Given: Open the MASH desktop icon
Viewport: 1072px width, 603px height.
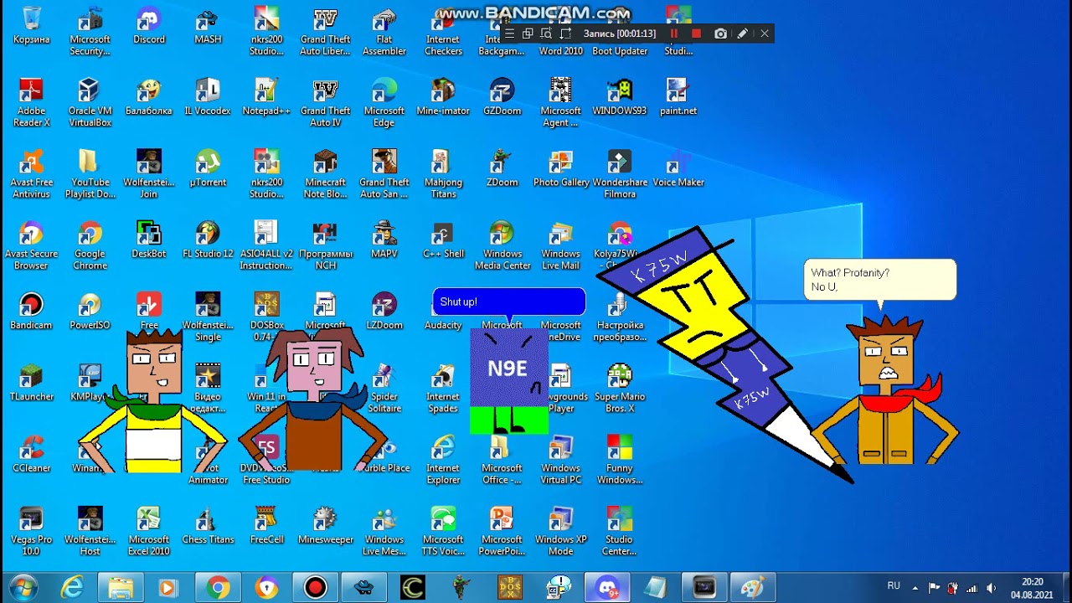Looking at the screenshot, I should pos(208,26).
